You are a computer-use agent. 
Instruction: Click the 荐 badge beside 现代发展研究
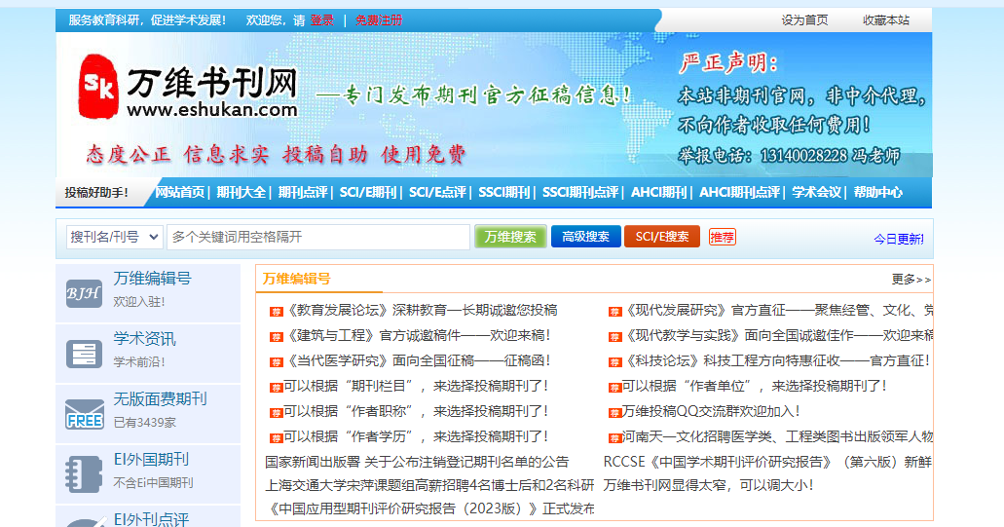point(614,311)
